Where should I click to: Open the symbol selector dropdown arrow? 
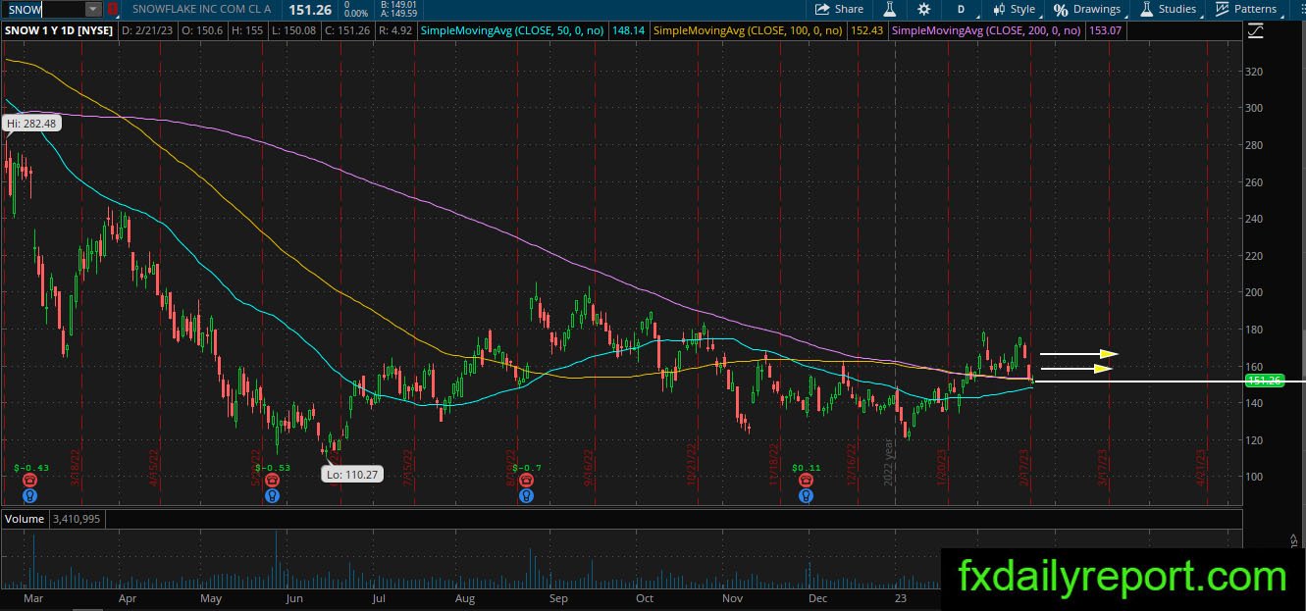93,9
